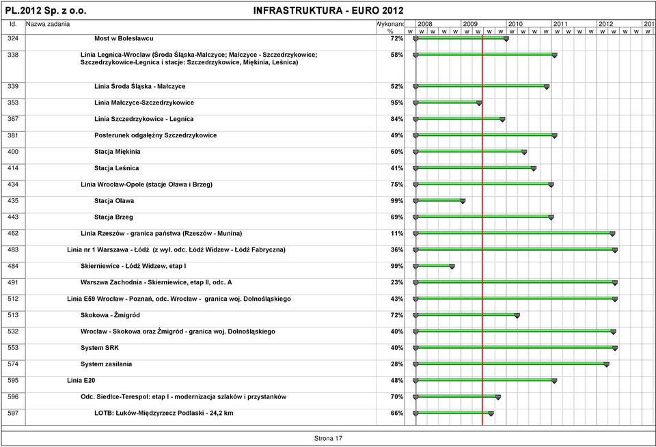Click row Id 381
Viewport: 656px width, 447px height.
[x=13, y=135]
